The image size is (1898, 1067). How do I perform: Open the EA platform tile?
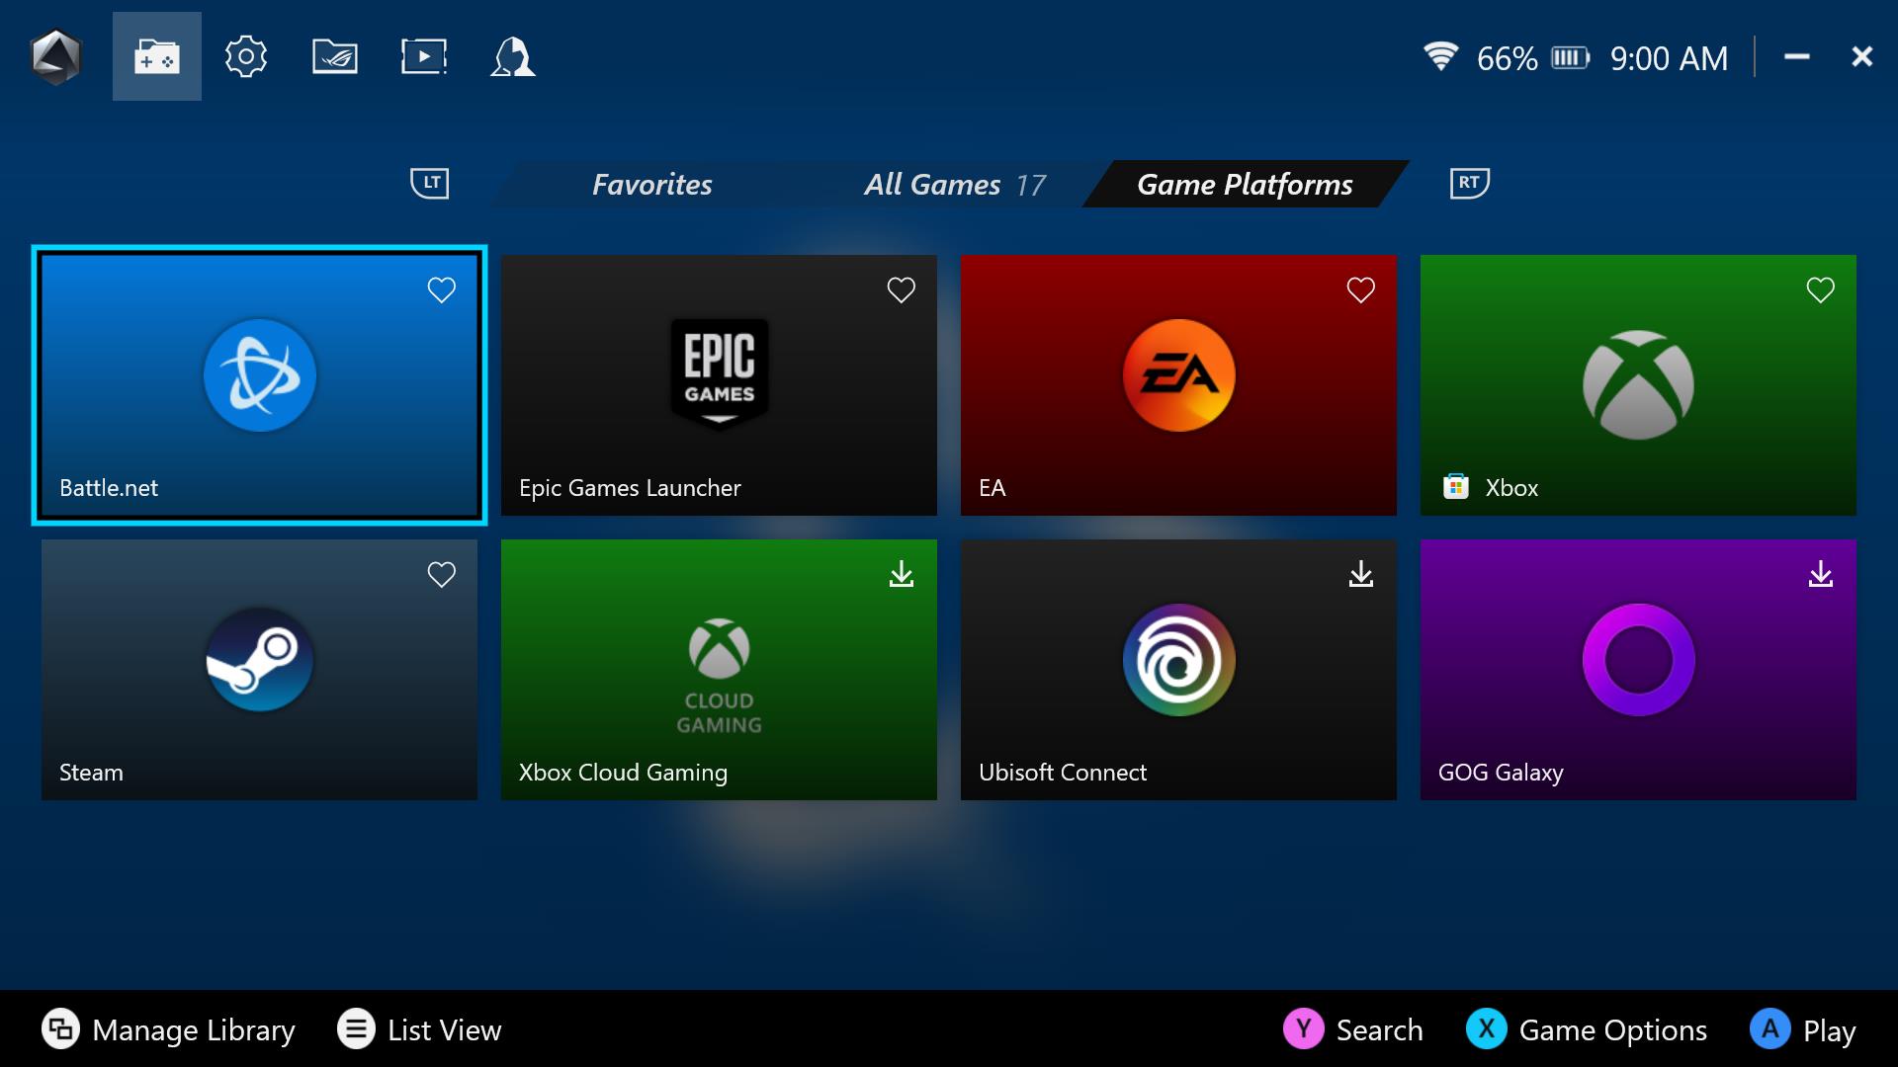click(1178, 385)
